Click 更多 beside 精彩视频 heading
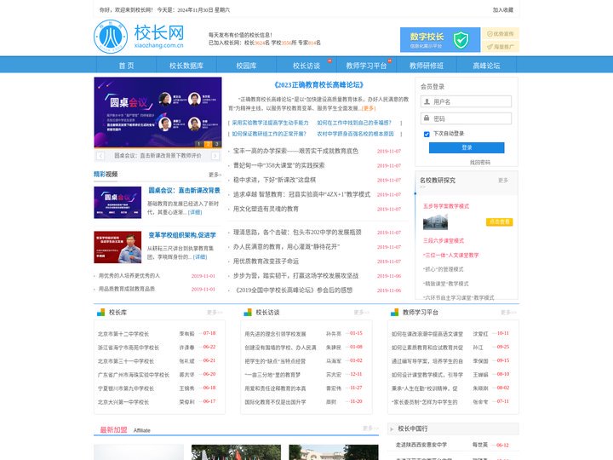This screenshot has height=460, width=613. pyautogui.click(x=215, y=175)
